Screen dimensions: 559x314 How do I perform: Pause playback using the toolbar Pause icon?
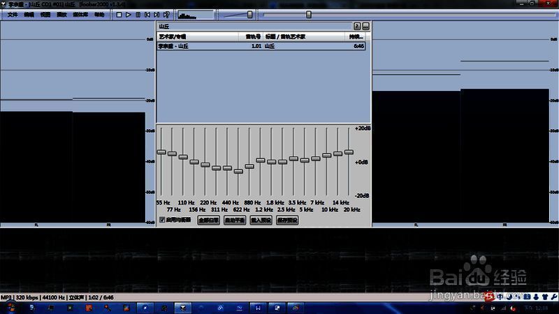point(138,14)
